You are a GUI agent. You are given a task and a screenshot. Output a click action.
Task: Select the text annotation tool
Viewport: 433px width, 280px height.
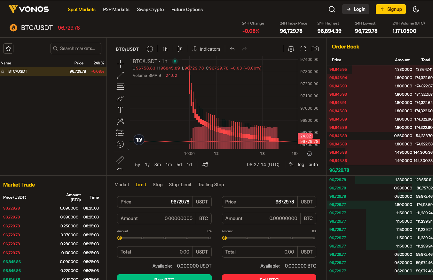[120, 110]
